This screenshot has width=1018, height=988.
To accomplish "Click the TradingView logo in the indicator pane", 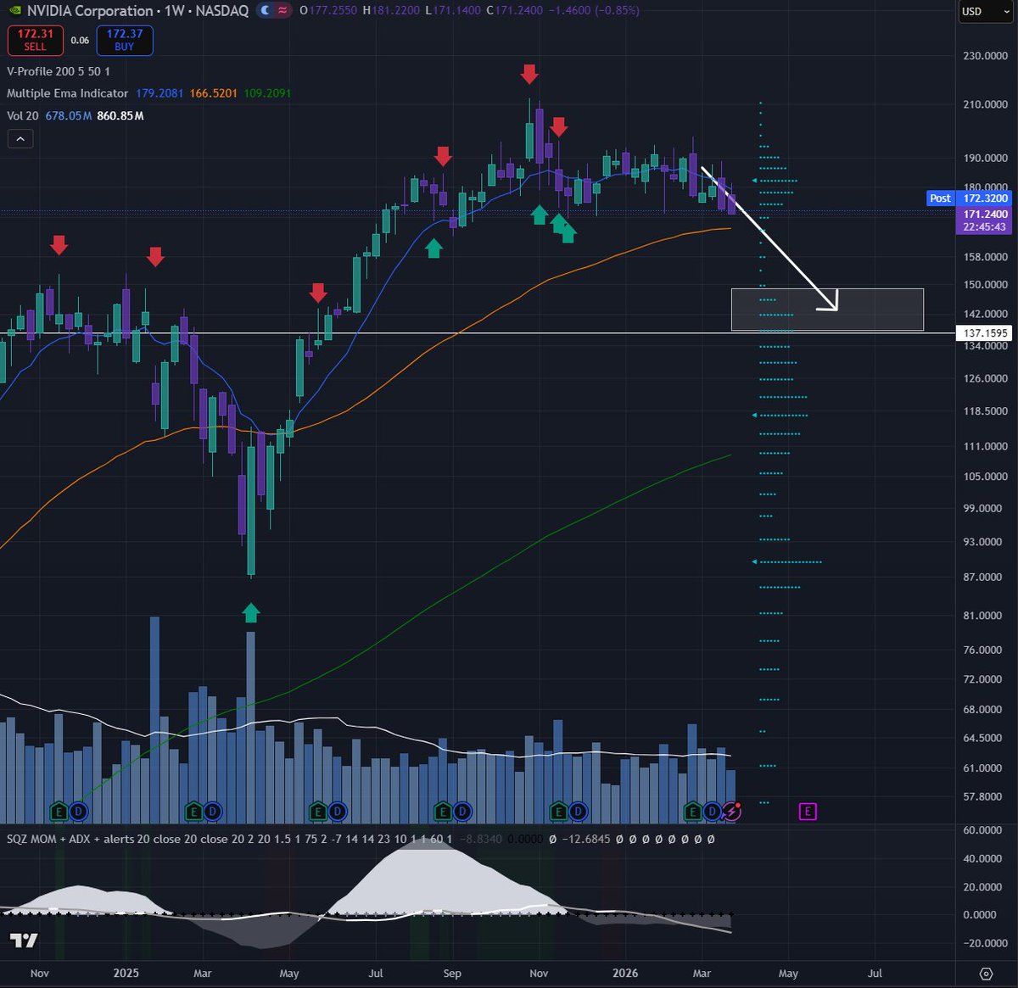I will [x=24, y=940].
